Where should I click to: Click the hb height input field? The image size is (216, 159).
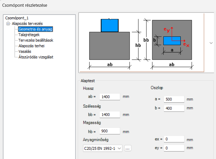coord(110,131)
